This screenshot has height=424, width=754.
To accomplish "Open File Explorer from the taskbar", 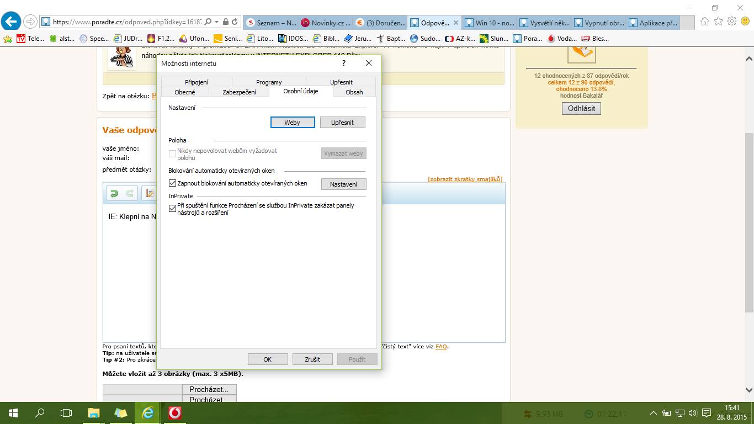I will click(x=94, y=413).
